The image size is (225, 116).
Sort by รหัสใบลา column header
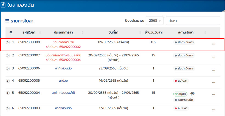pos(29,32)
